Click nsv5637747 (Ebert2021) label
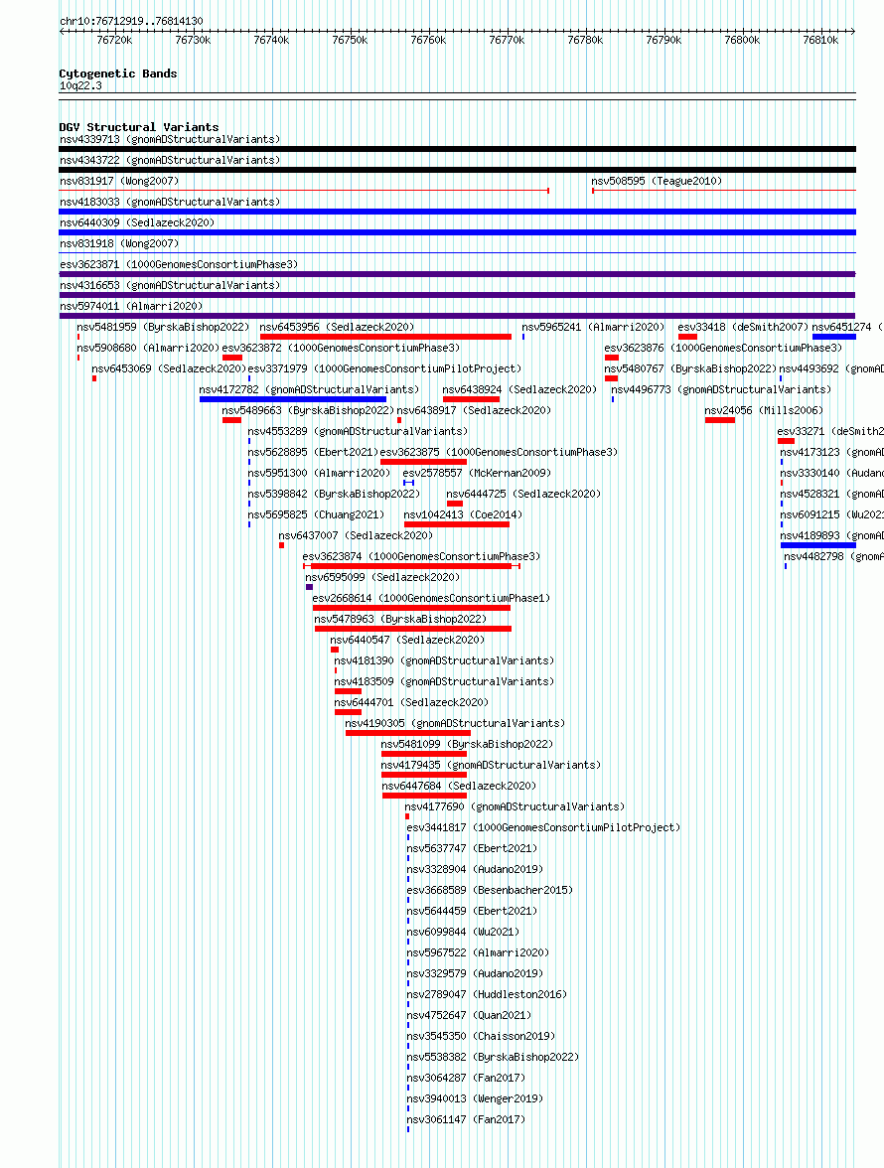This screenshot has width=884, height=1168. click(x=472, y=848)
